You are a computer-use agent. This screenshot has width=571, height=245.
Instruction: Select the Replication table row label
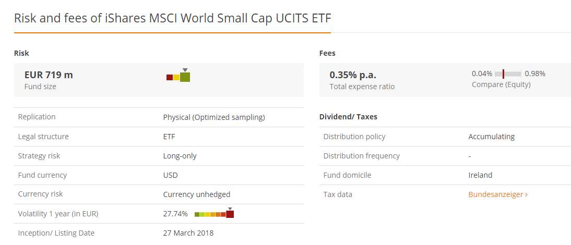37,117
